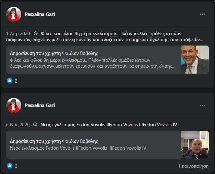This screenshot has width=215, height=174.
Task: Open Pasxalina Gazi's avatar on second post
Action: point(14,105)
